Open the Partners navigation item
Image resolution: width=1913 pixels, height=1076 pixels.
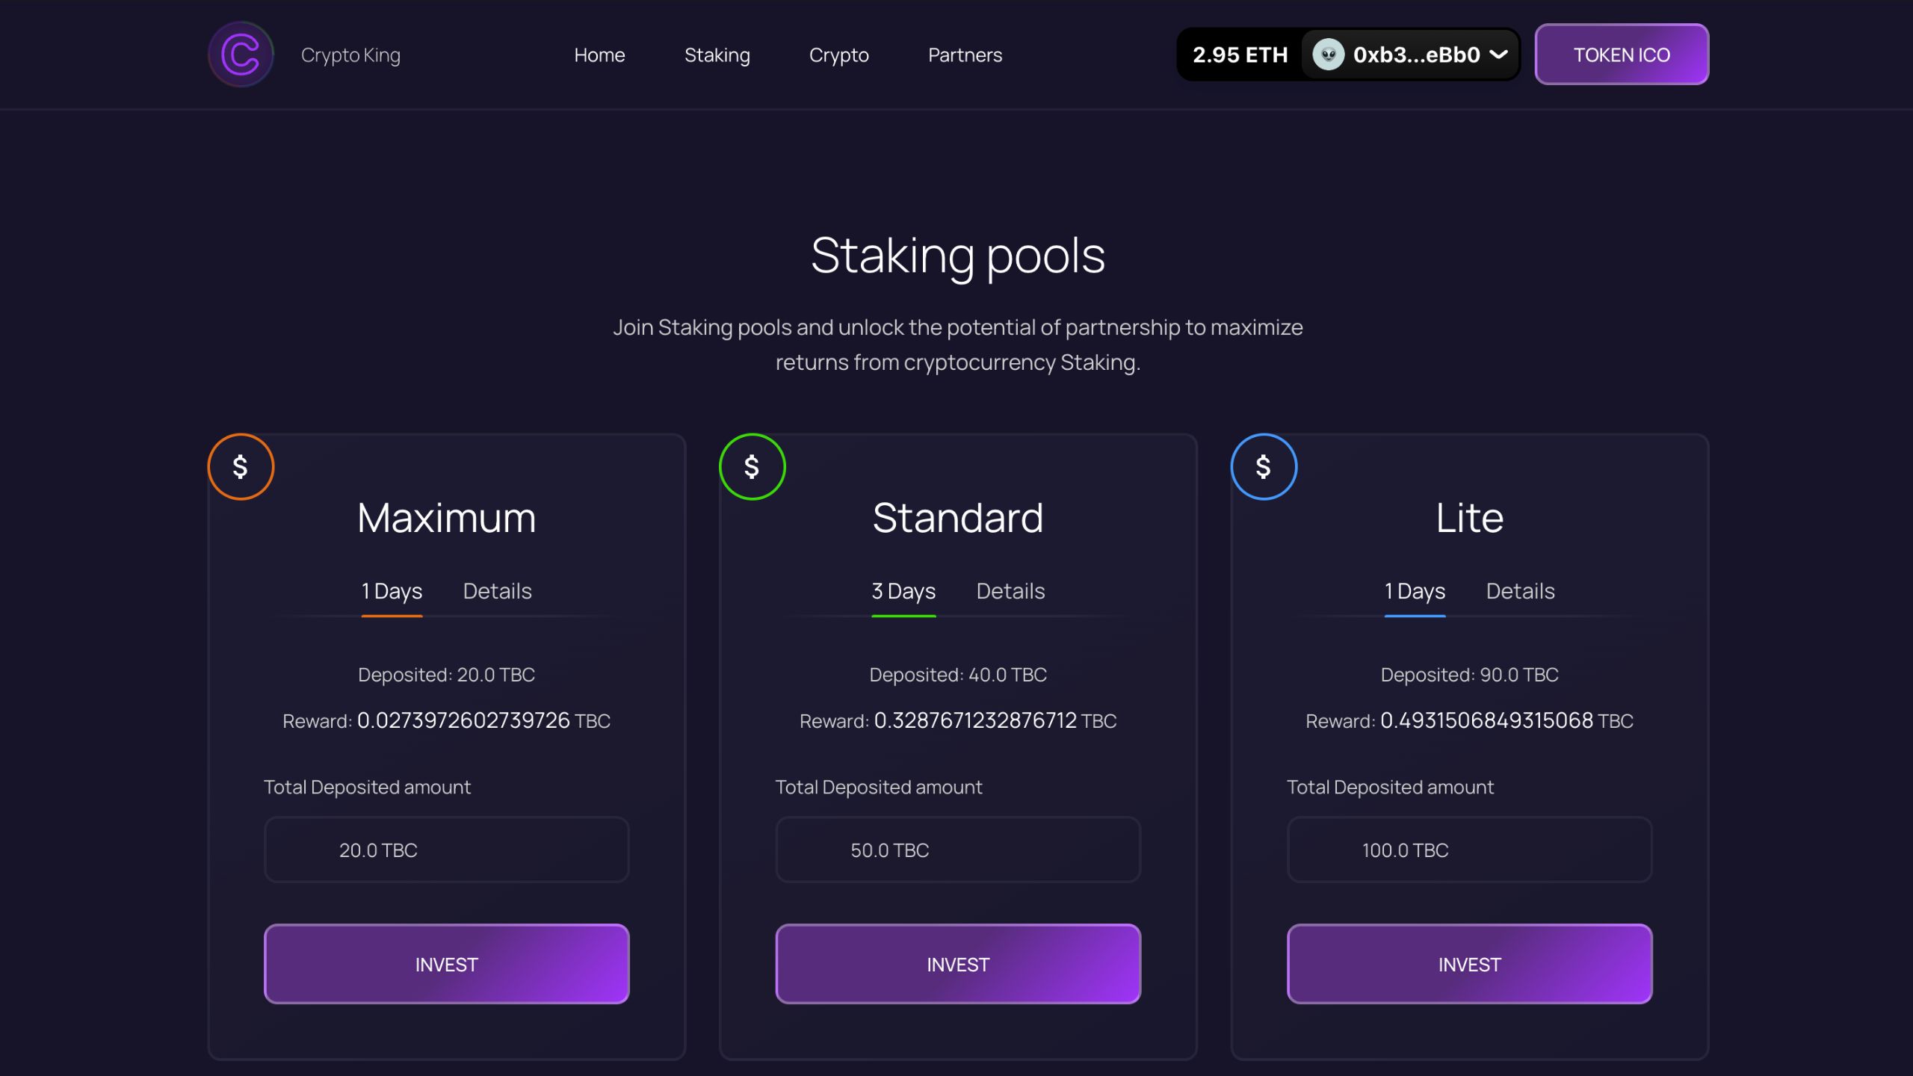click(965, 55)
